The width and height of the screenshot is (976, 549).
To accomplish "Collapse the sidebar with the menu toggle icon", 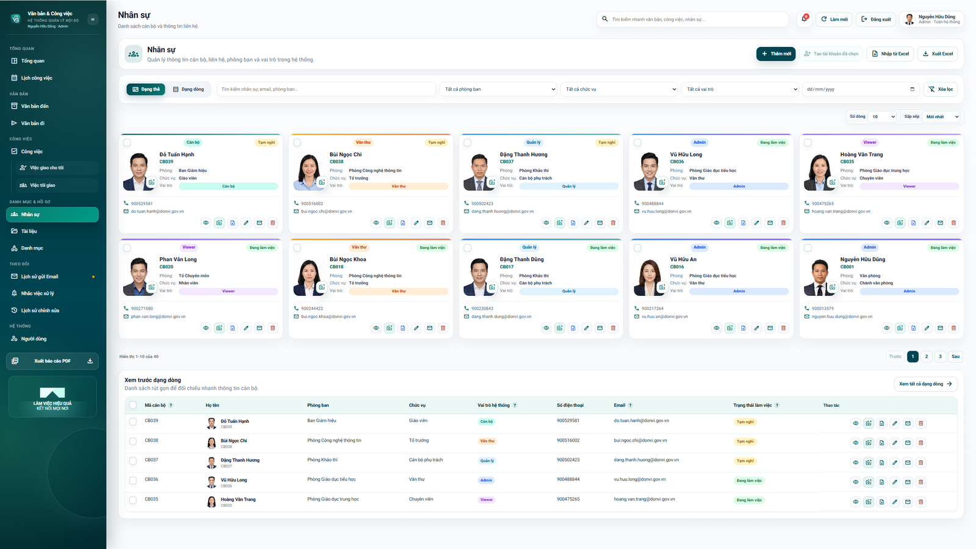I will pyautogui.click(x=93, y=20).
